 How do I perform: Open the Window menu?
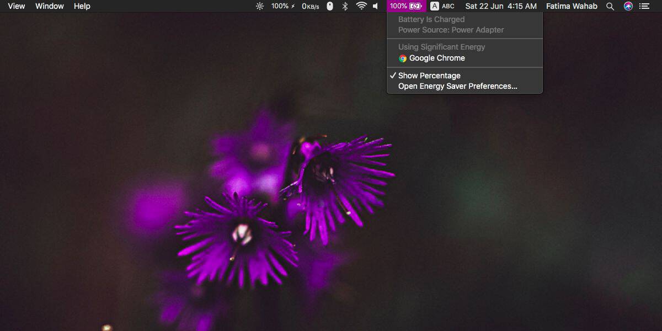tap(50, 6)
